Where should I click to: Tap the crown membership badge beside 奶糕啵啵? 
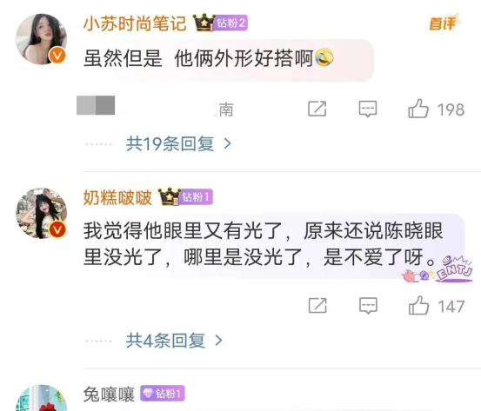point(169,196)
